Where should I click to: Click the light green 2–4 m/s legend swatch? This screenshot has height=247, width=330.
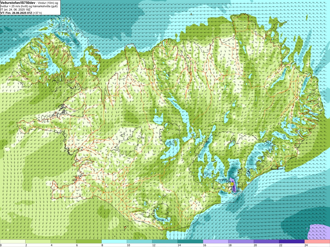(x=38, y=242)
